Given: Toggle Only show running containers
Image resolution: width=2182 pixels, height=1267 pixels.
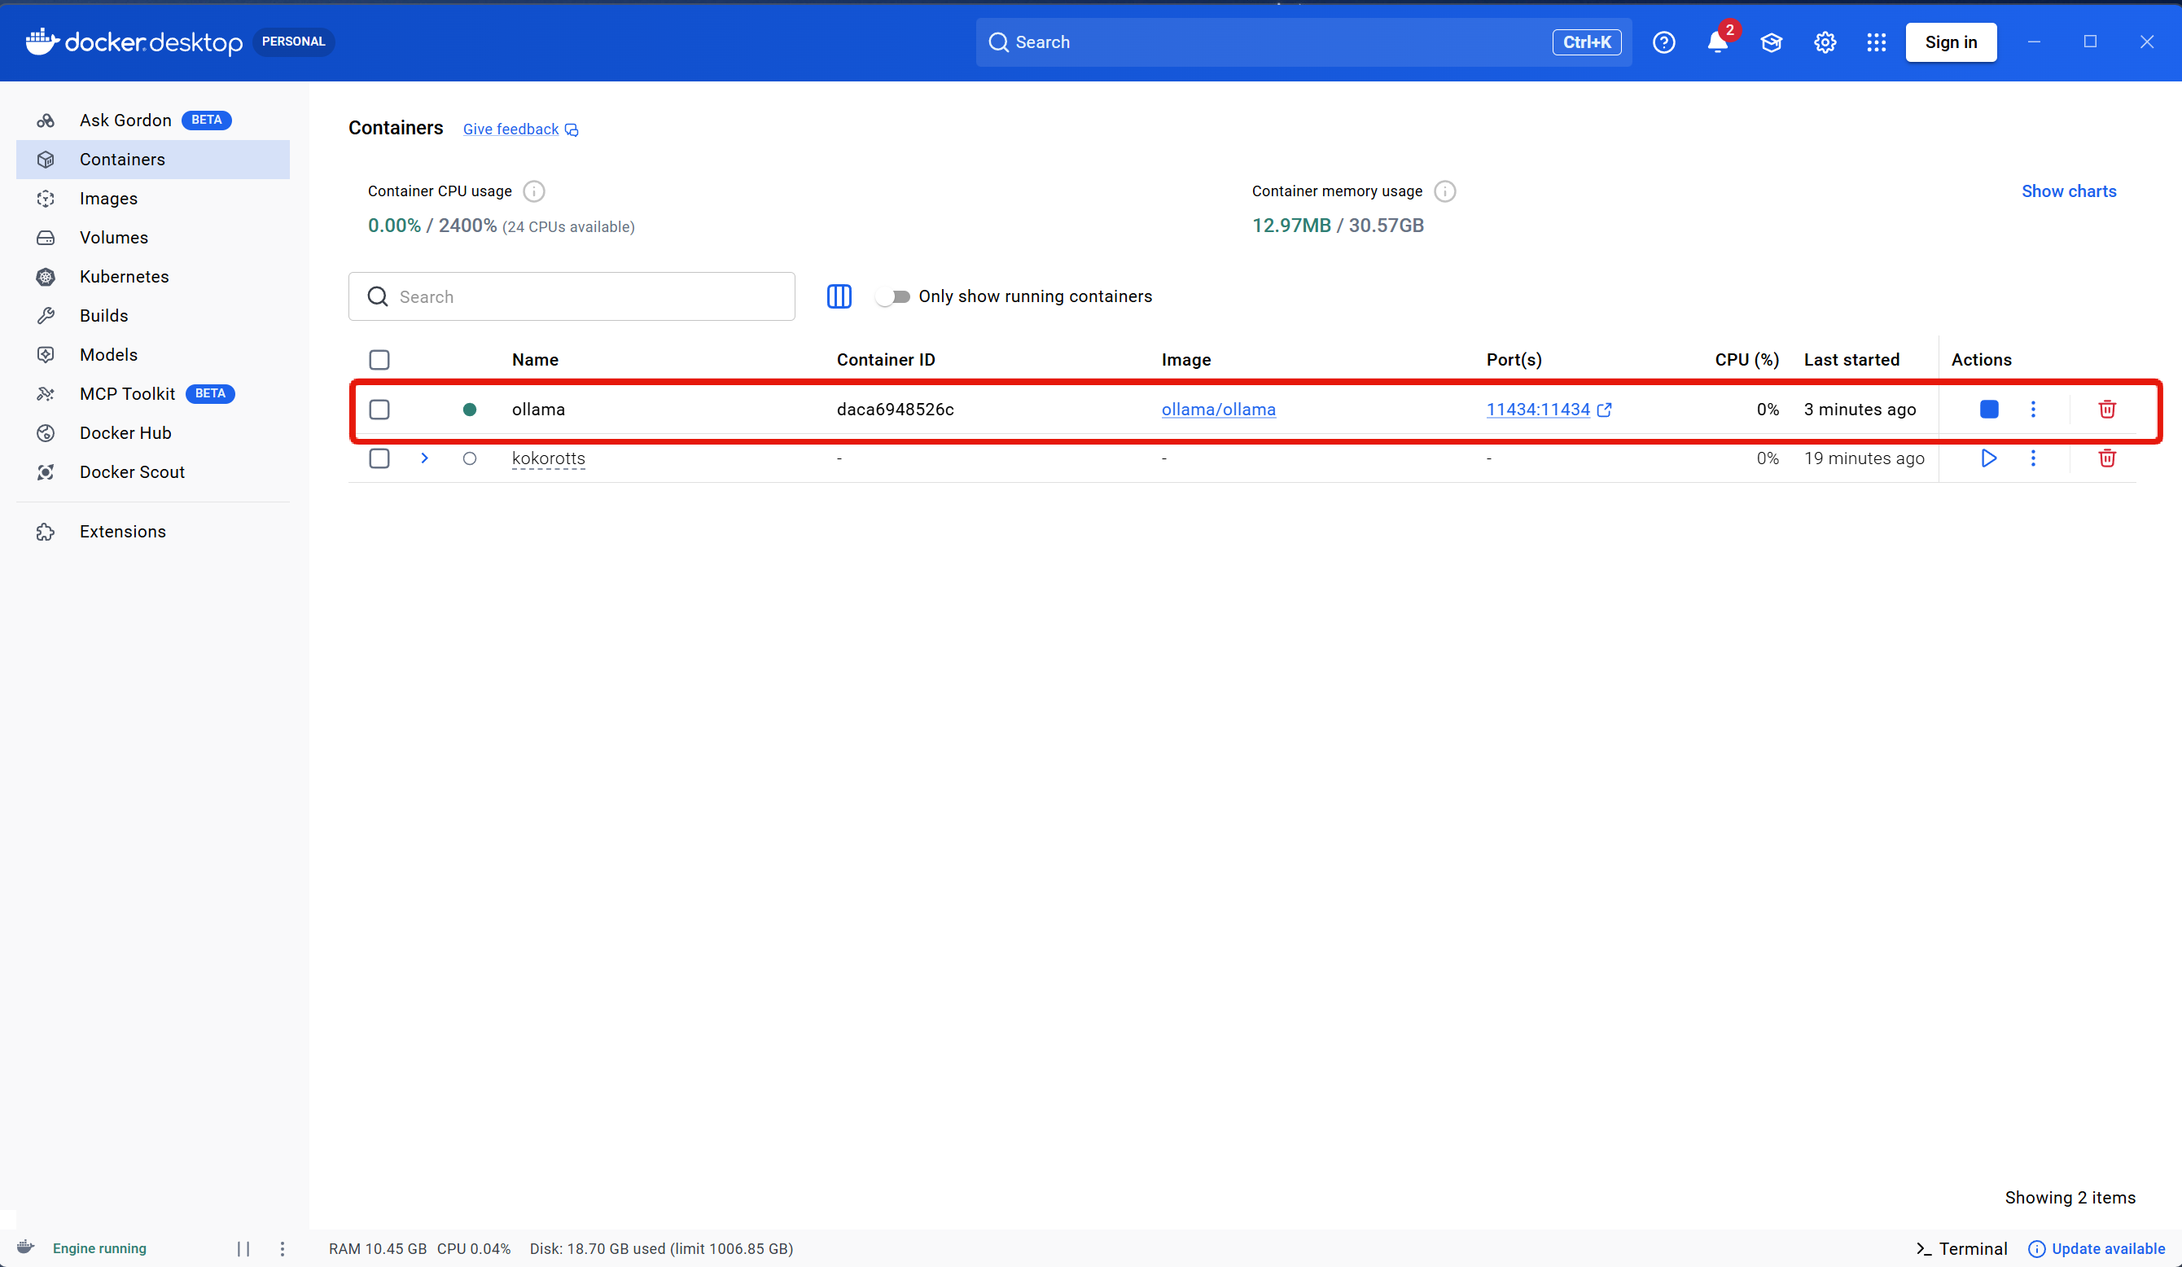Looking at the screenshot, I should pyautogui.click(x=892, y=296).
